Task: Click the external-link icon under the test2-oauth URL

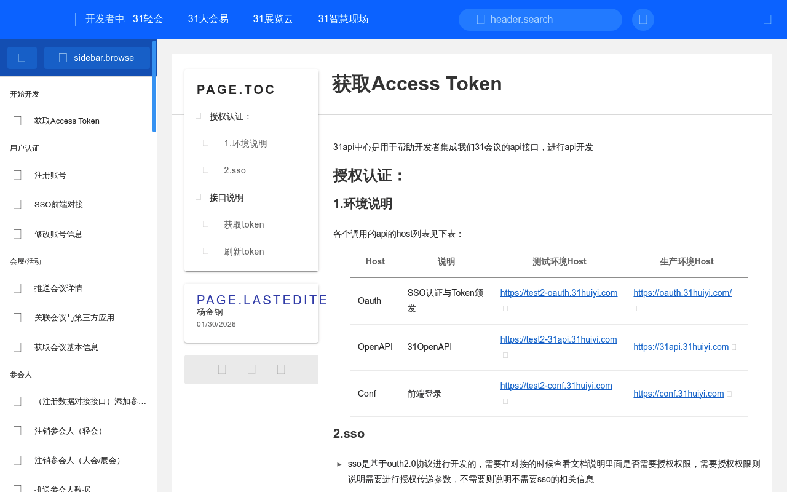Action: click(505, 309)
